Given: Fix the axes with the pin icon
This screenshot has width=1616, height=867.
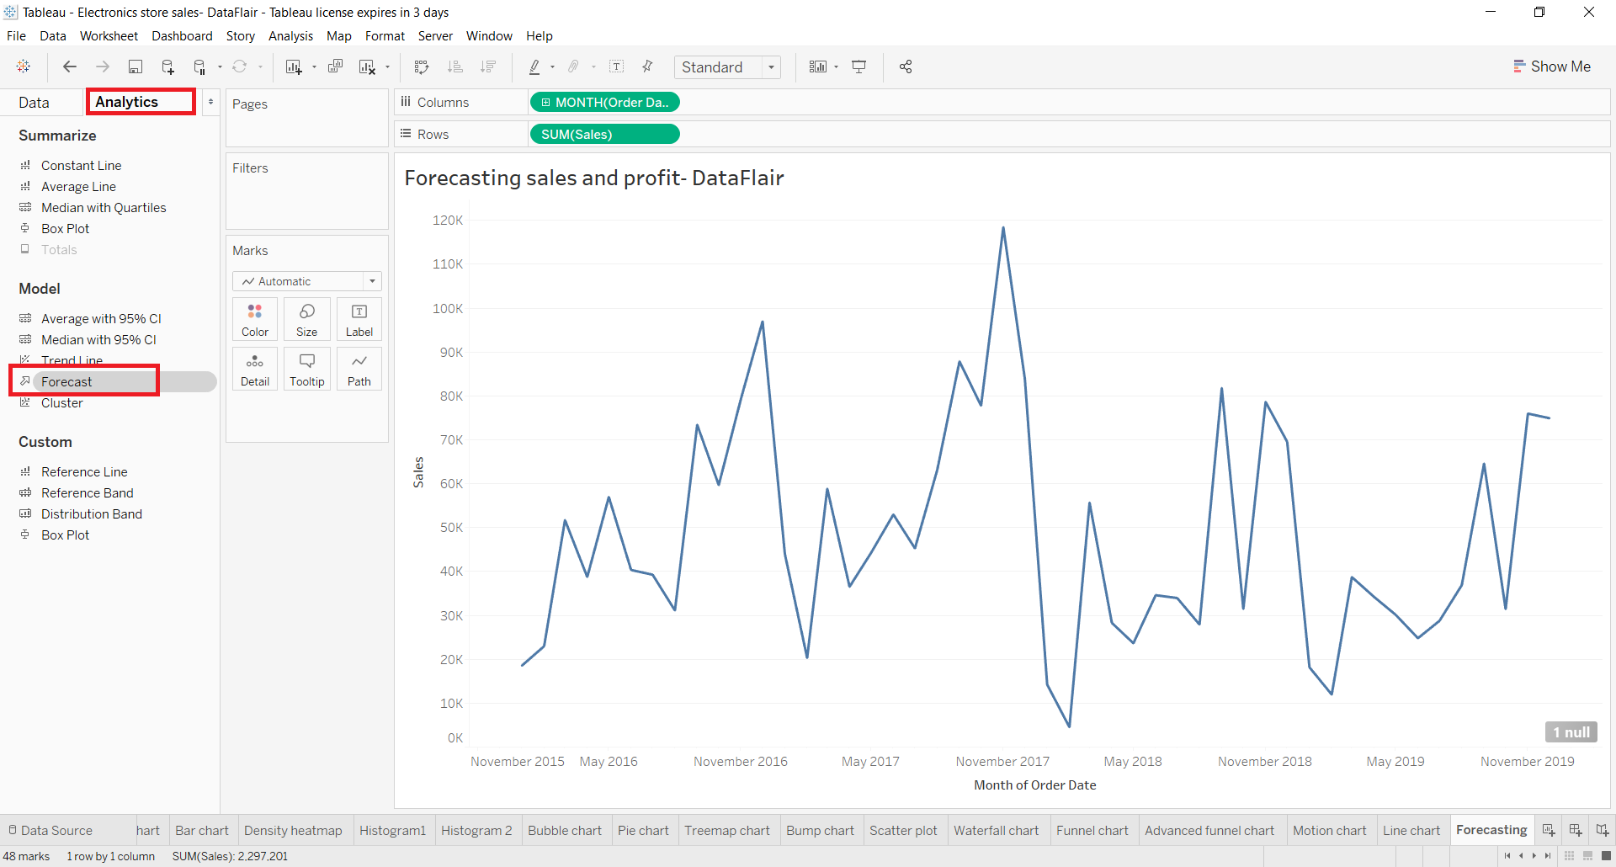Looking at the screenshot, I should coord(647,66).
